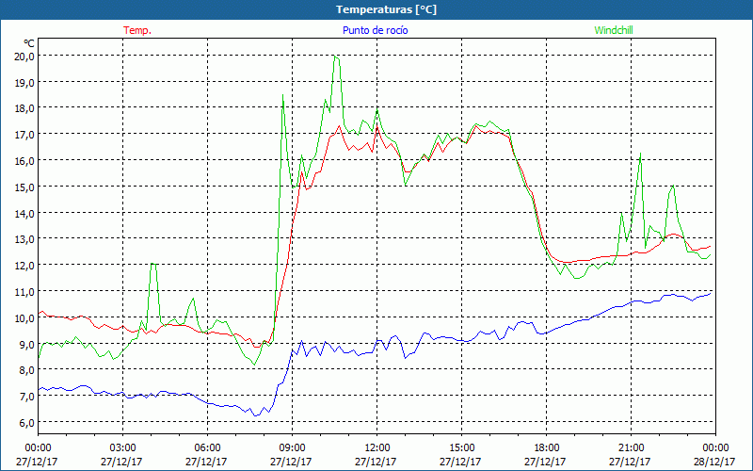
Task: Click the 27/12/17 date under 12:00
Action: (x=376, y=462)
